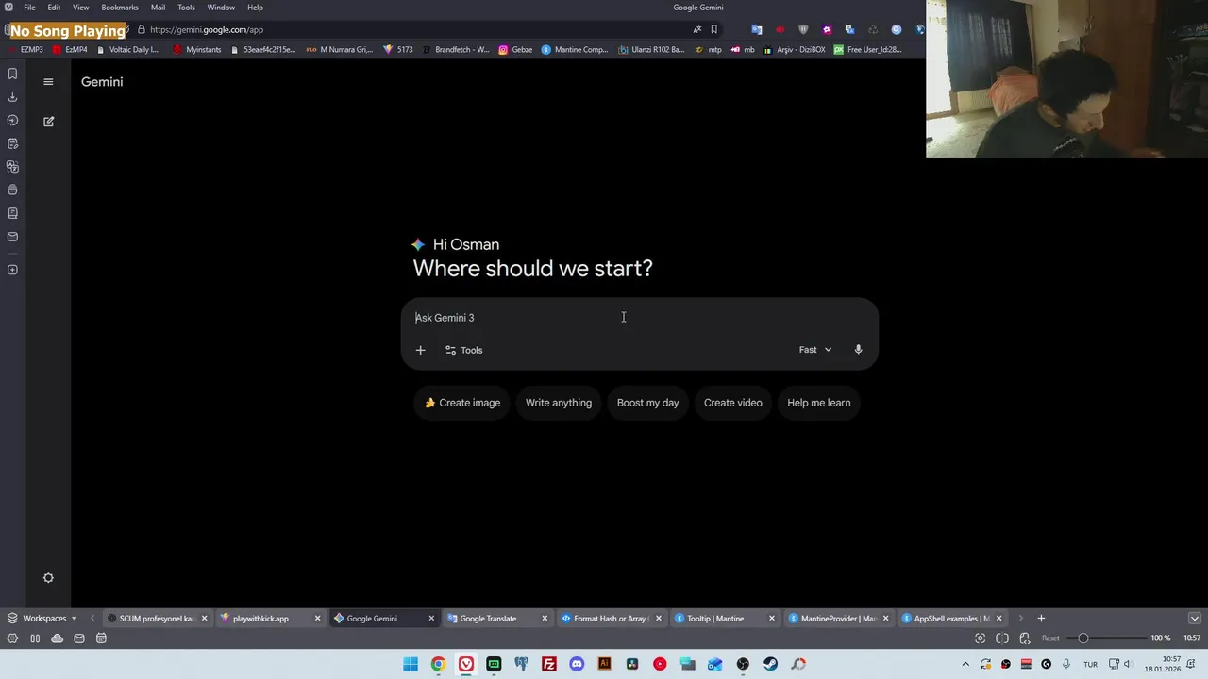Viewport: 1208px width, 679px height.
Task: Open the History panel in side panel
Action: coord(12,121)
